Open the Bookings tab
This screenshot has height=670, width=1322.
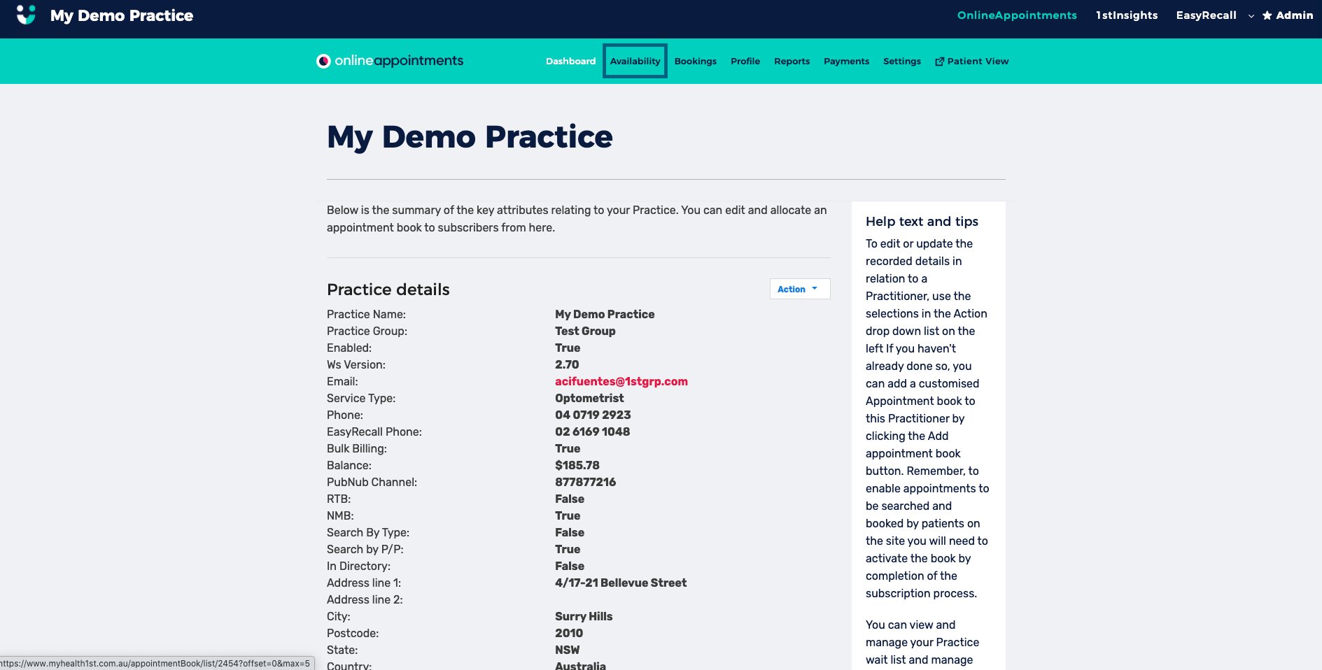(695, 62)
